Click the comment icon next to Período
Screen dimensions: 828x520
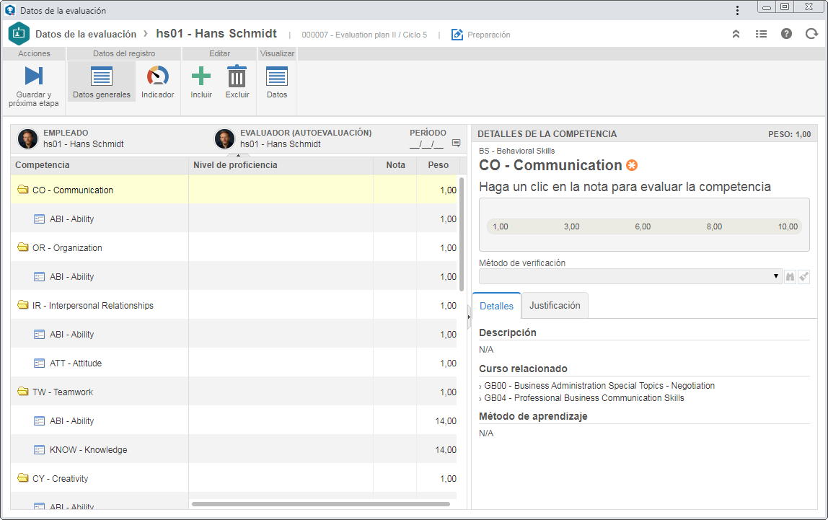click(457, 143)
